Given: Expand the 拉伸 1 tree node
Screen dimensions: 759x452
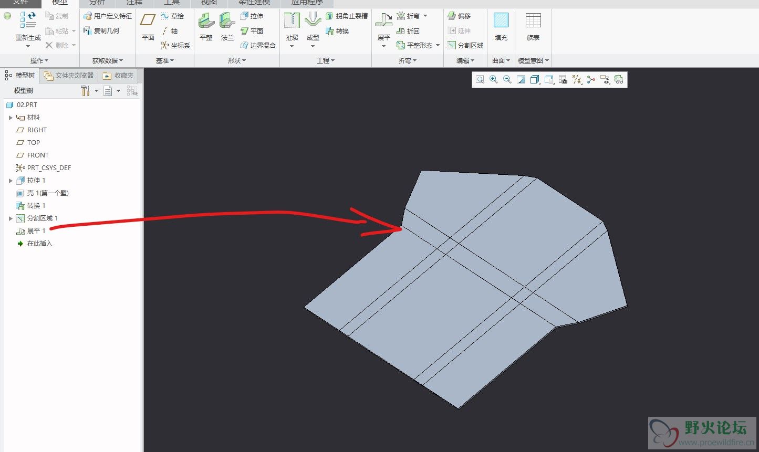Looking at the screenshot, I should click(11, 181).
